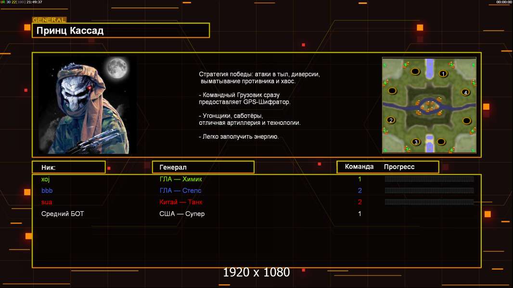Click the map preview's central river island
This screenshot has height=288, width=513.
[429, 107]
